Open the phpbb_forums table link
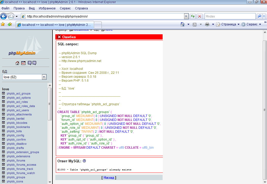The image size is (267, 184). tap(16, 160)
